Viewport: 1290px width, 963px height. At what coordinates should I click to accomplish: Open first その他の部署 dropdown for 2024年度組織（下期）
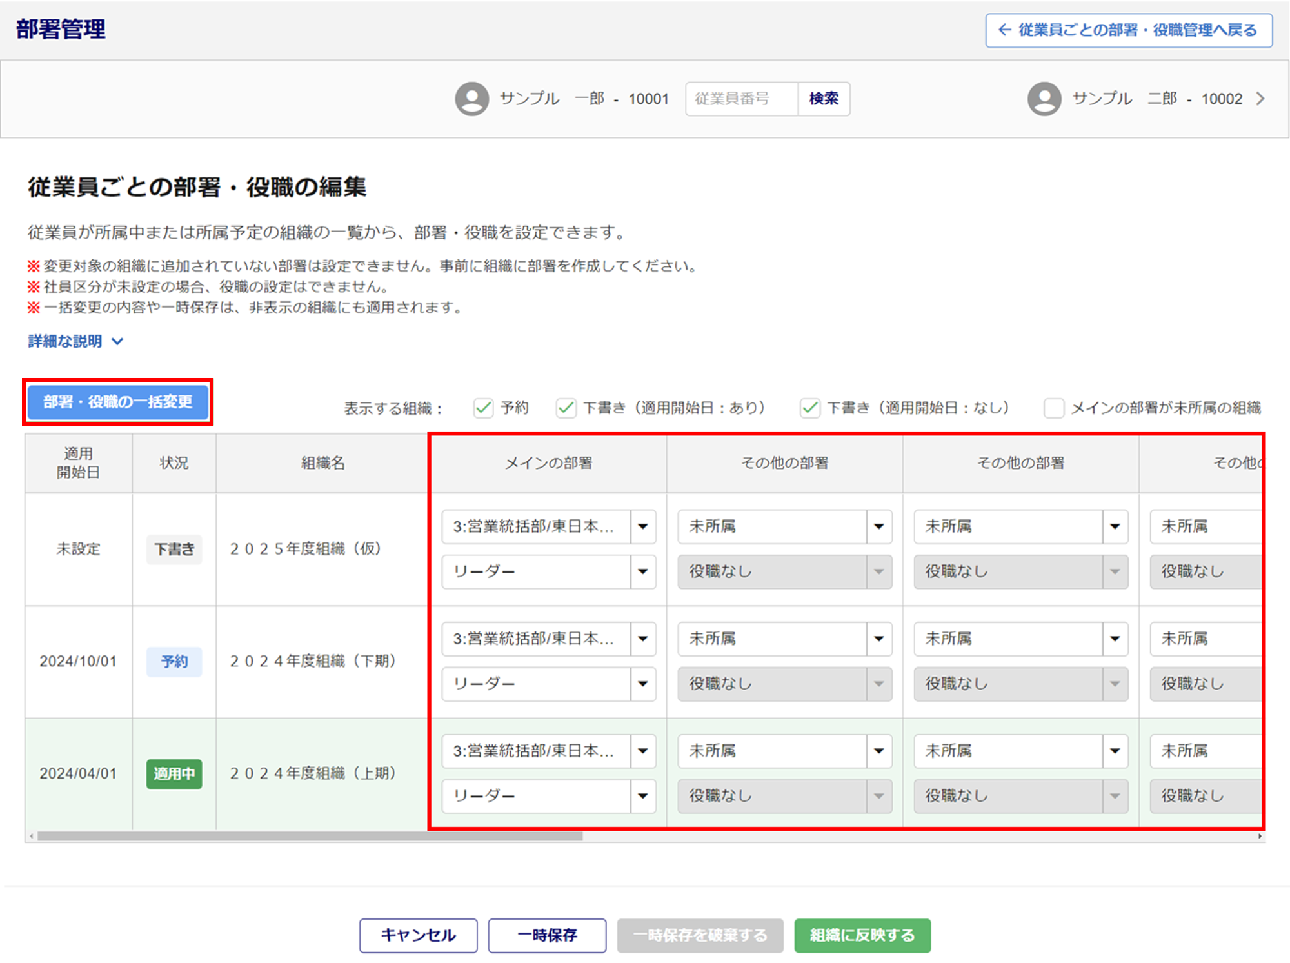(x=784, y=639)
